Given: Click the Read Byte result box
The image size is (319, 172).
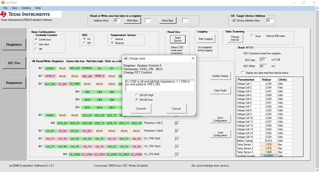Looking at the screenshot, I should tap(185, 20).
